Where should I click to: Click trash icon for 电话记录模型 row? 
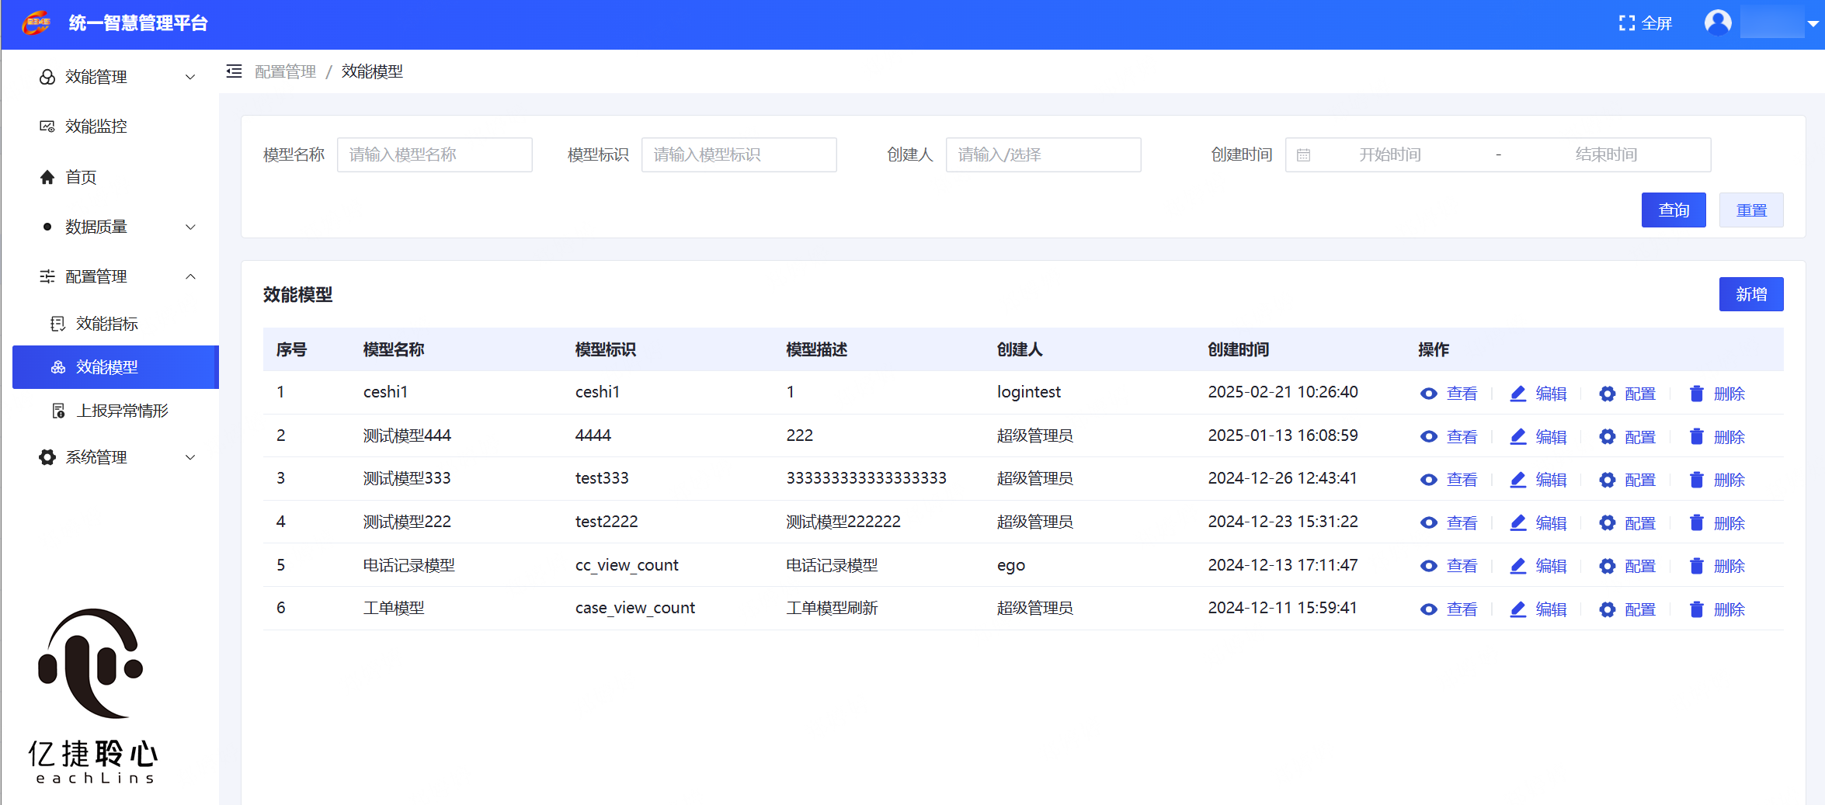click(x=1697, y=566)
